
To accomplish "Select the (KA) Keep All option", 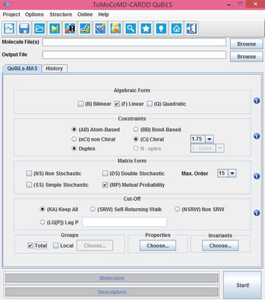I will 42,209.
